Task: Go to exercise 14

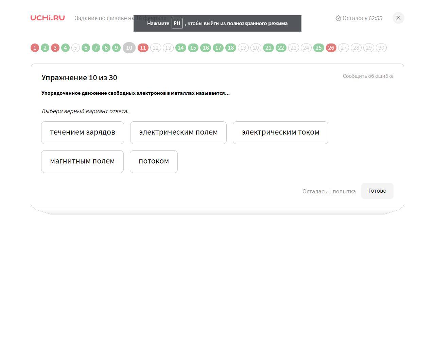Action: (x=181, y=48)
